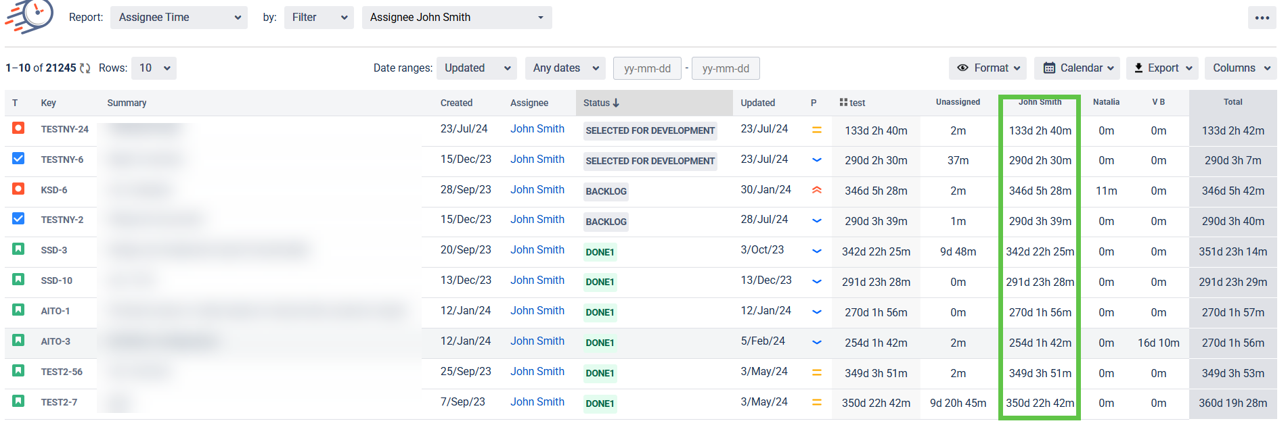Viewport: 1288px width, 440px height.
Task: Click the start date yy-mm-dd field
Action: pyautogui.click(x=647, y=69)
